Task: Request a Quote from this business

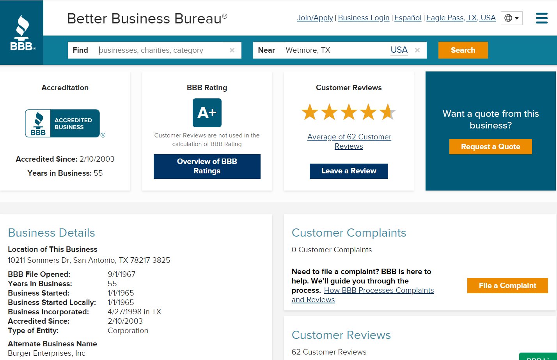Action: [490, 146]
